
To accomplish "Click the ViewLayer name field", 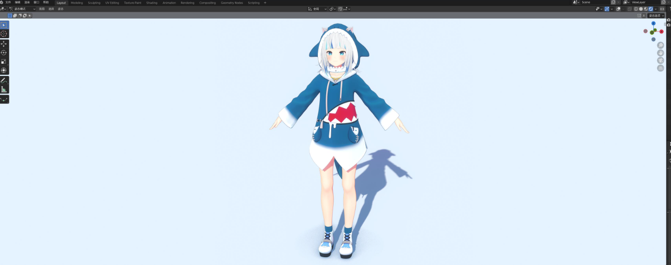I will pyautogui.click(x=645, y=2).
